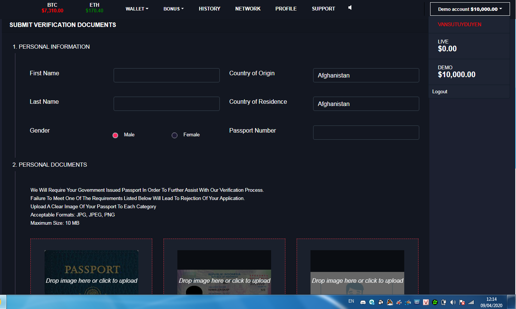This screenshot has height=309, width=516.
Task: Click the BTC price ticker
Action: [52, 8]
